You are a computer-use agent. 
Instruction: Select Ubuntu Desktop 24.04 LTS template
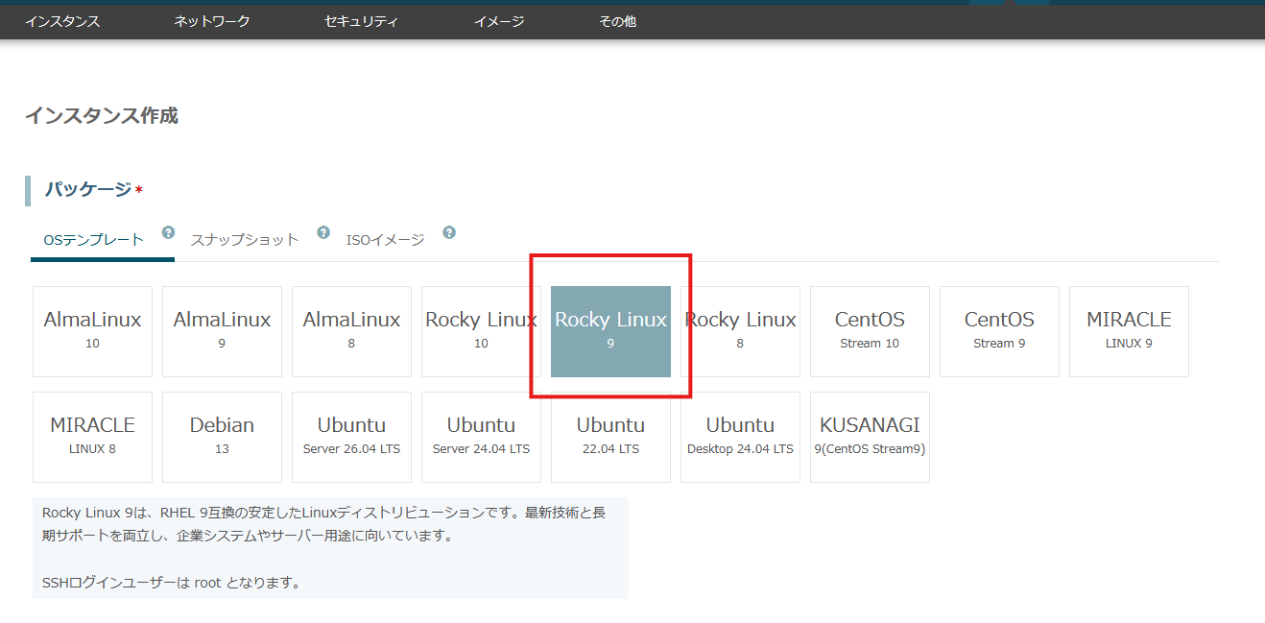pos(740,437)
